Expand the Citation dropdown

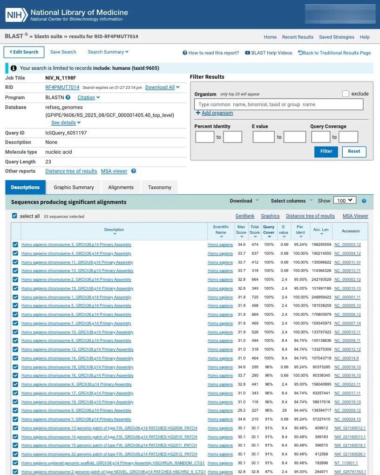[88, 97]
